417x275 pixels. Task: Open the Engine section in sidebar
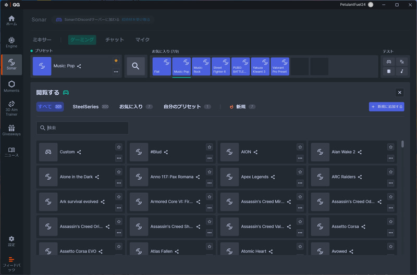(x=11, y=43)
